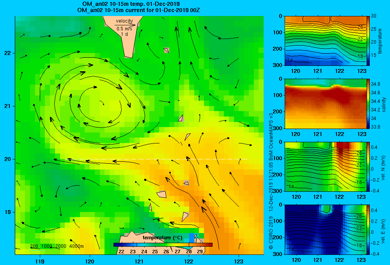Click the rotated 'salinity' colorbar label
This screenshot has height=265, width=390.
pyautogui.click(x=384, y=104)
